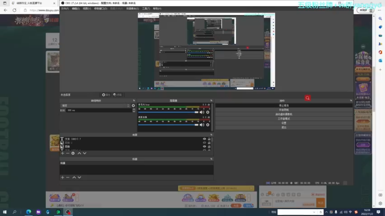Expand taskbar address bar dropdown
This screenshot has height=216, width=385.
314,212
